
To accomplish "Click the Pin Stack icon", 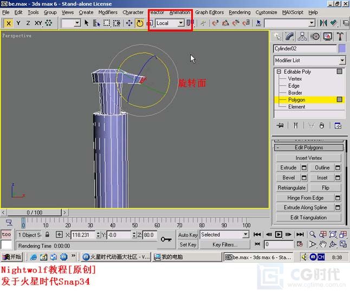I will (280, 126).
